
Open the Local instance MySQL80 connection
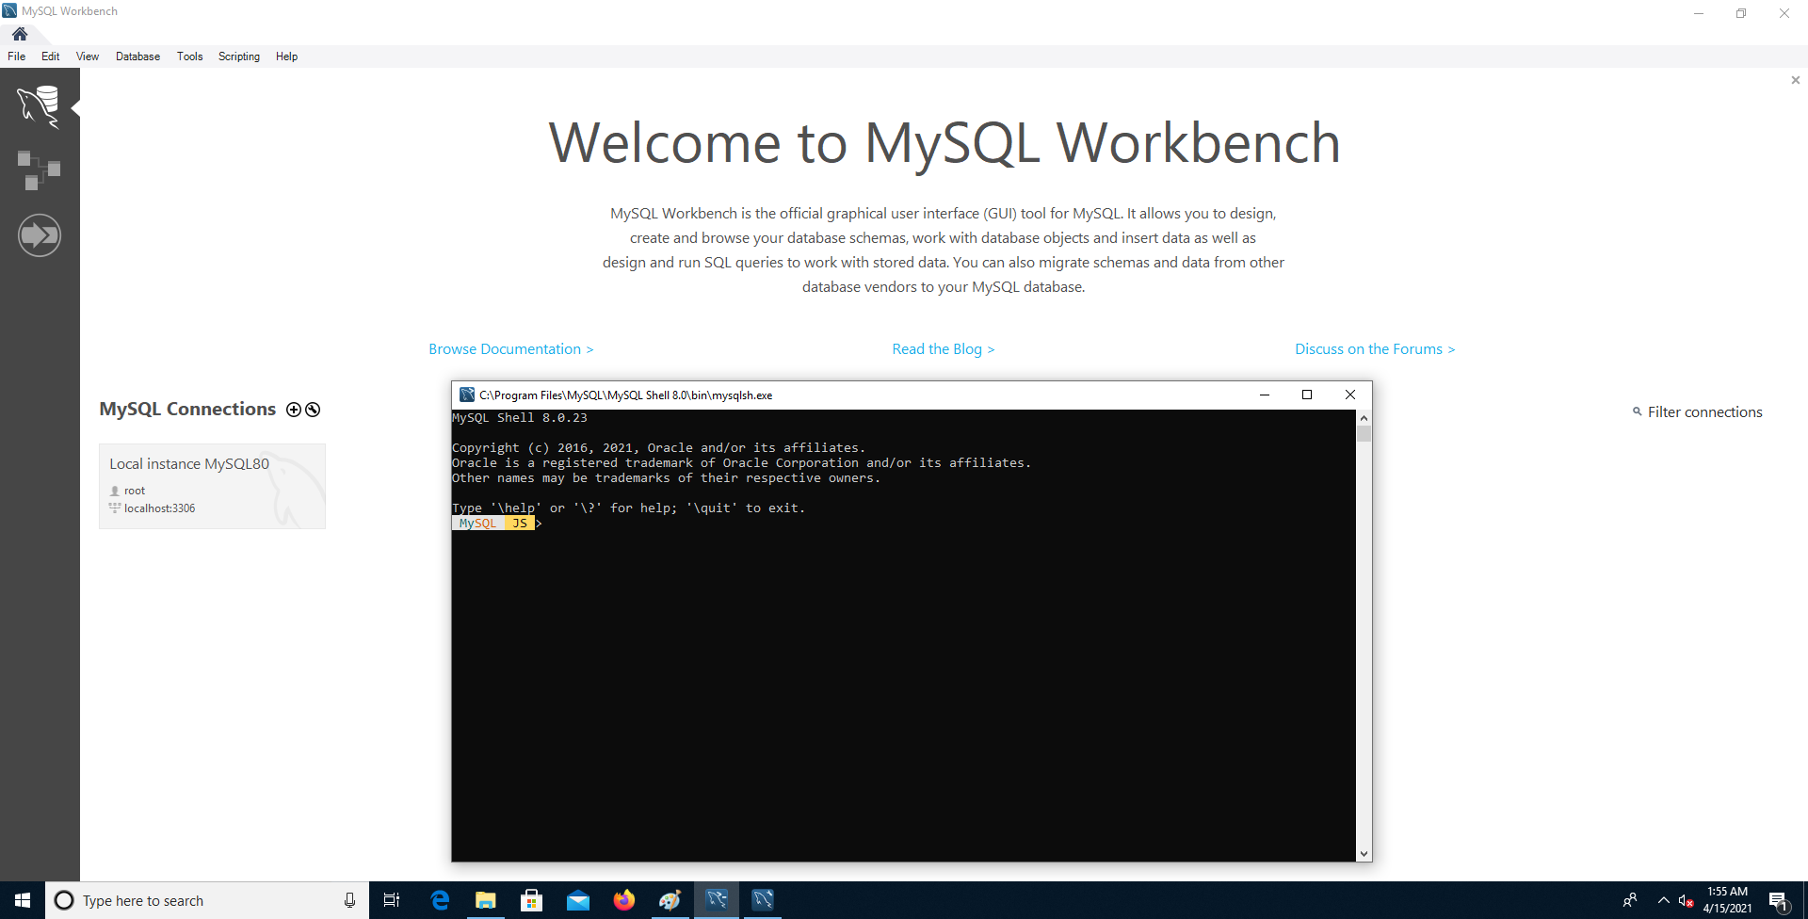tap(212, 486)
